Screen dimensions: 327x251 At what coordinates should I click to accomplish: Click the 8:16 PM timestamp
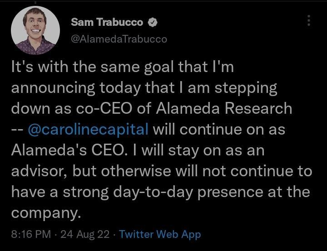pyautogui.click(x=30, y=234)
